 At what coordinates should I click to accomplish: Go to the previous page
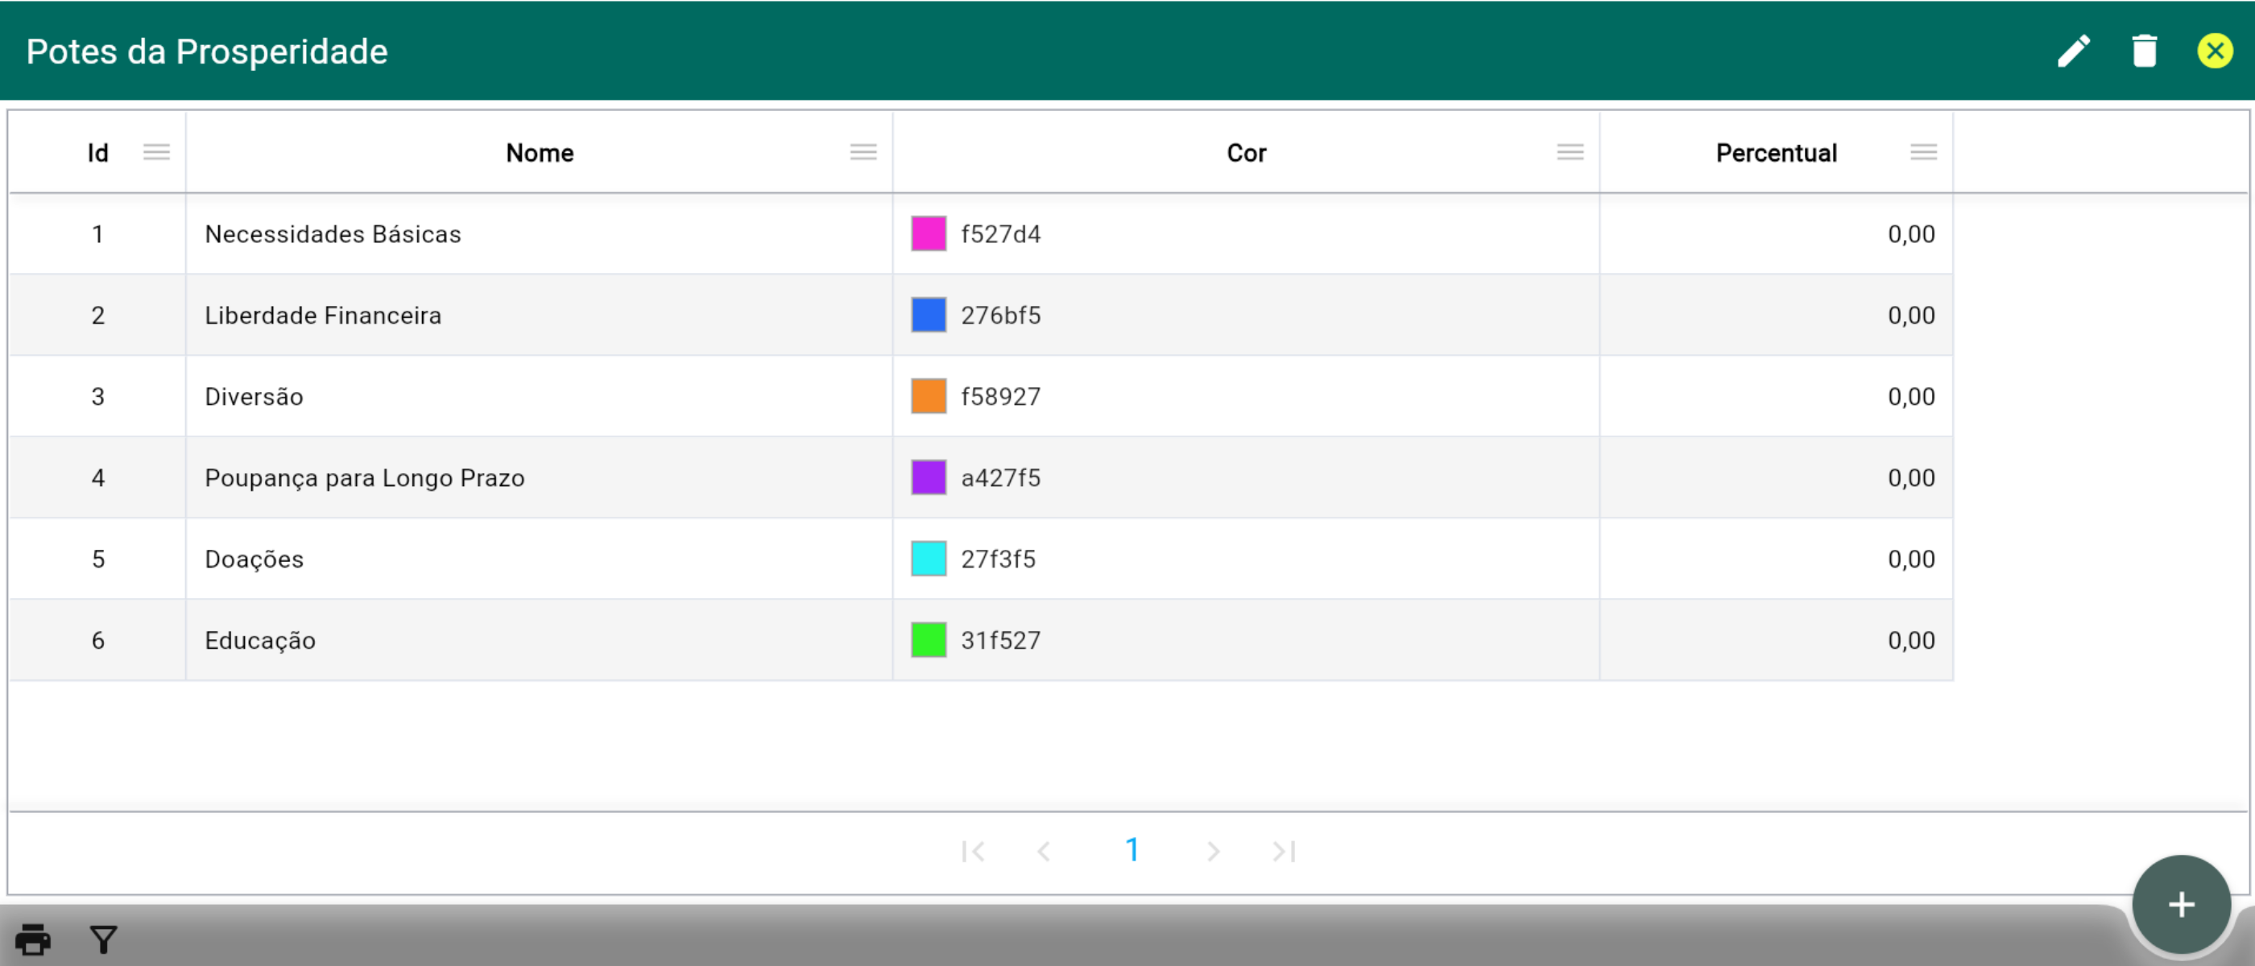pyautogui.click(x=1044, y=852)
